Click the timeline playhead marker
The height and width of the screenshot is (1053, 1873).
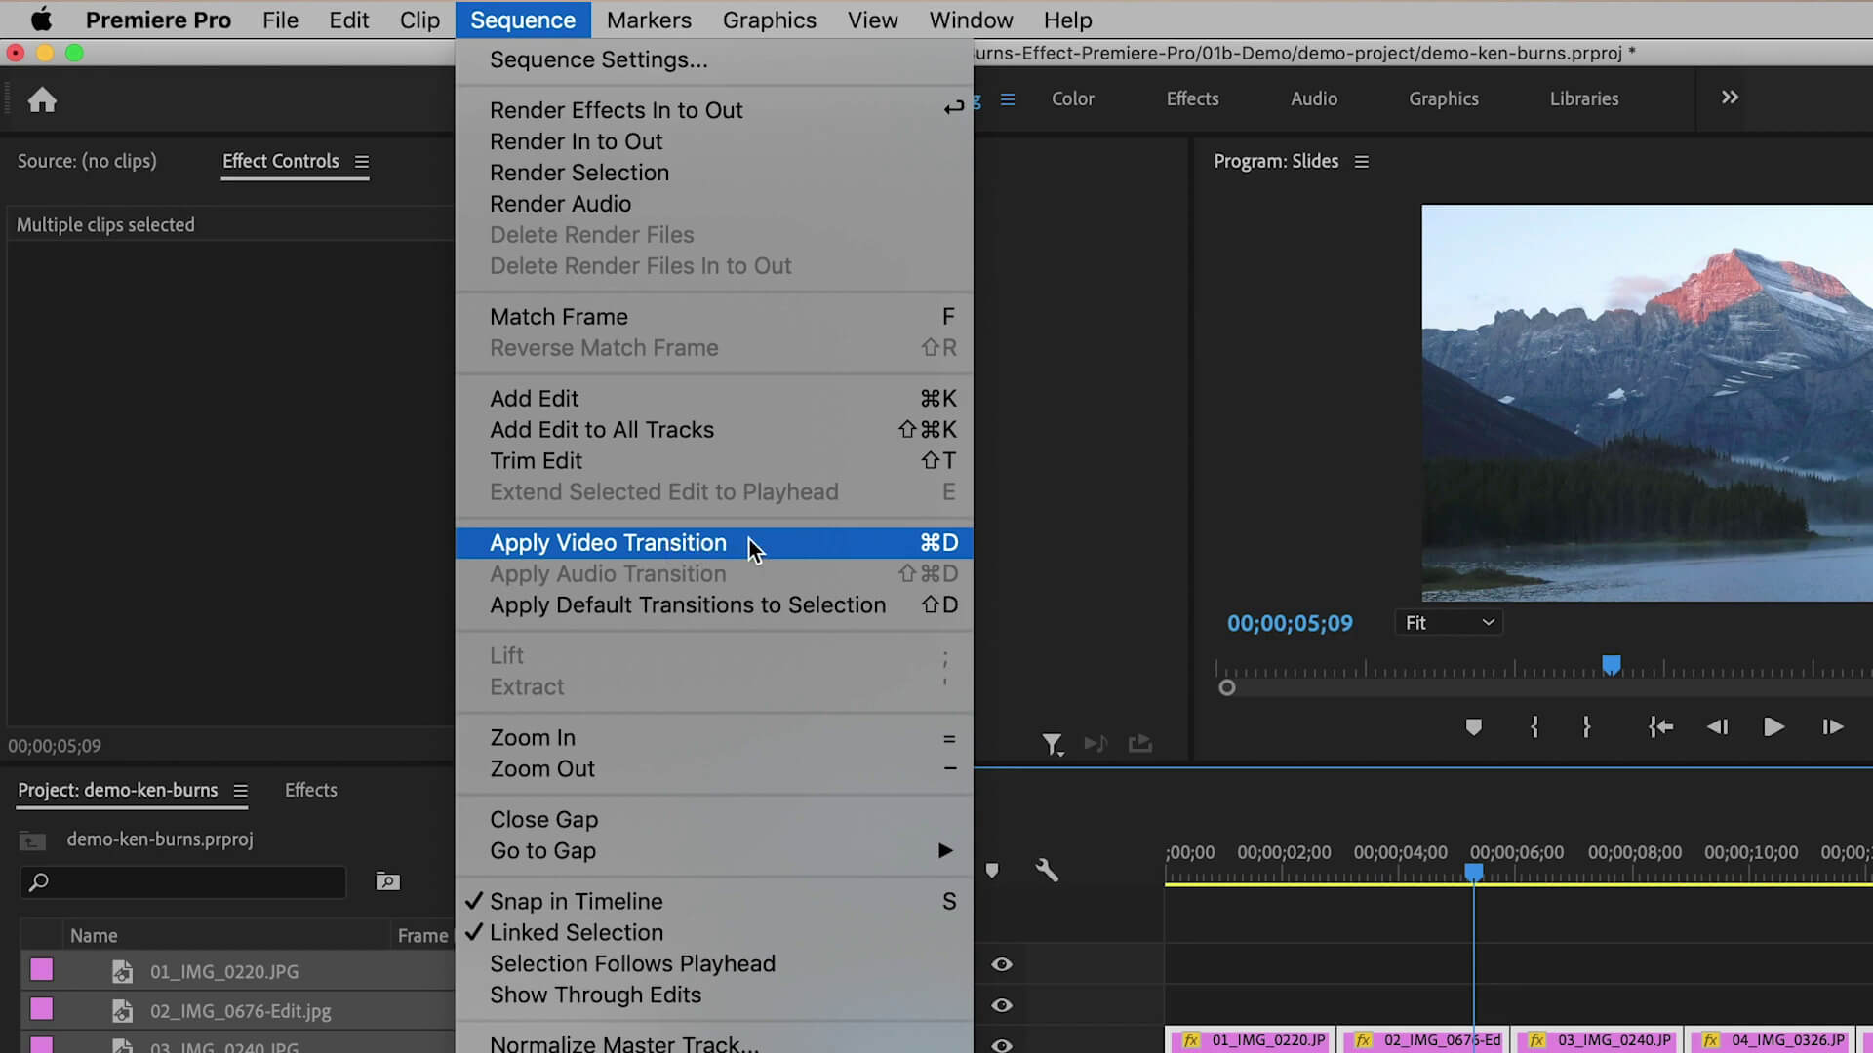coord(1474,873)
